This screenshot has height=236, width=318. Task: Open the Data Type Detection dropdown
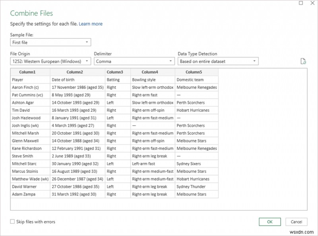[x=254, y=61]
